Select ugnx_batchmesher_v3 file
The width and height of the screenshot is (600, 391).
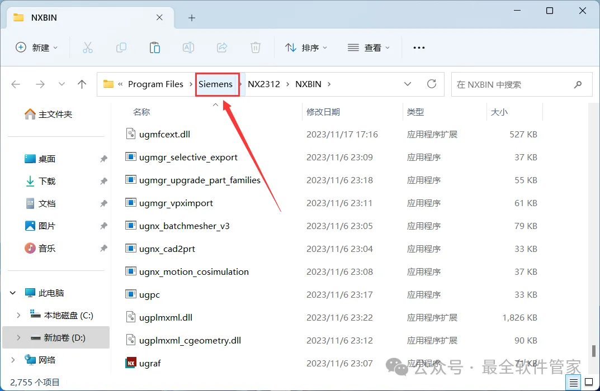(x=184, y=226)
